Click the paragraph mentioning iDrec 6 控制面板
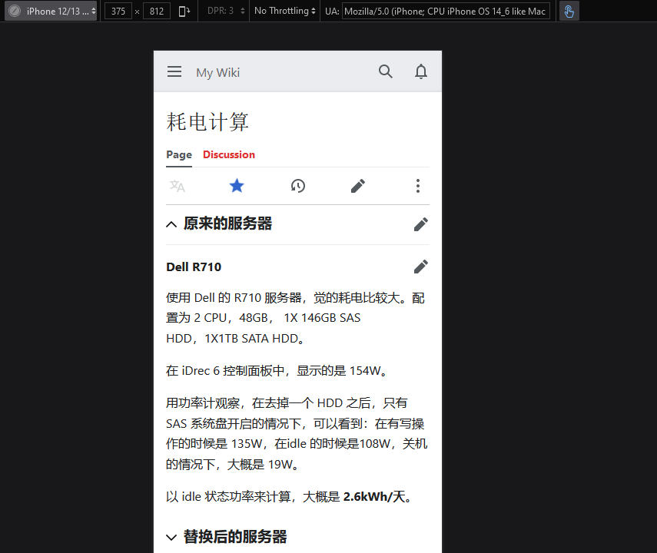This screenshot has width=657, height=553. click(x=277, y=371)
